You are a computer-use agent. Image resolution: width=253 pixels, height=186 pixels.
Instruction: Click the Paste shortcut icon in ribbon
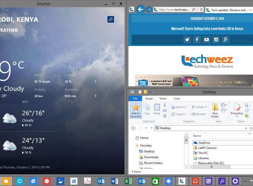click(x=165, y=116)
